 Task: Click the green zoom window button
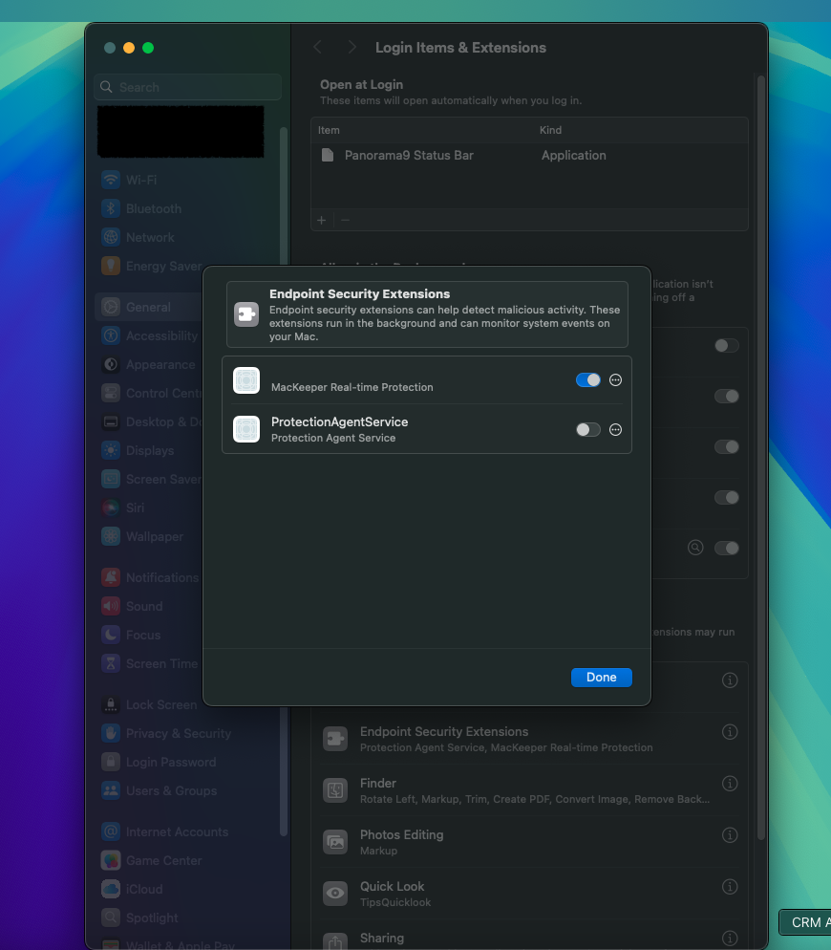pos(148,48)
